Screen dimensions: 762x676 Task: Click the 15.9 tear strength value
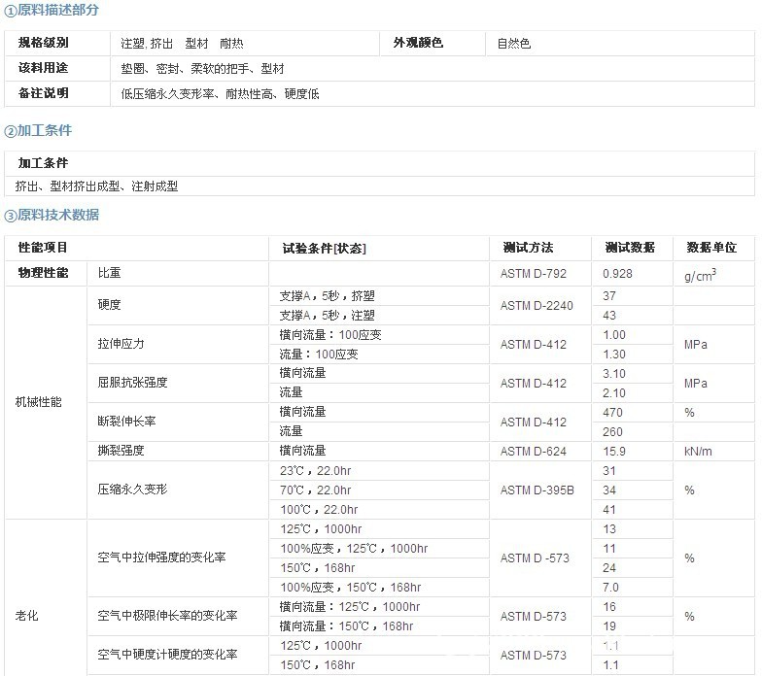pos(614,451)
